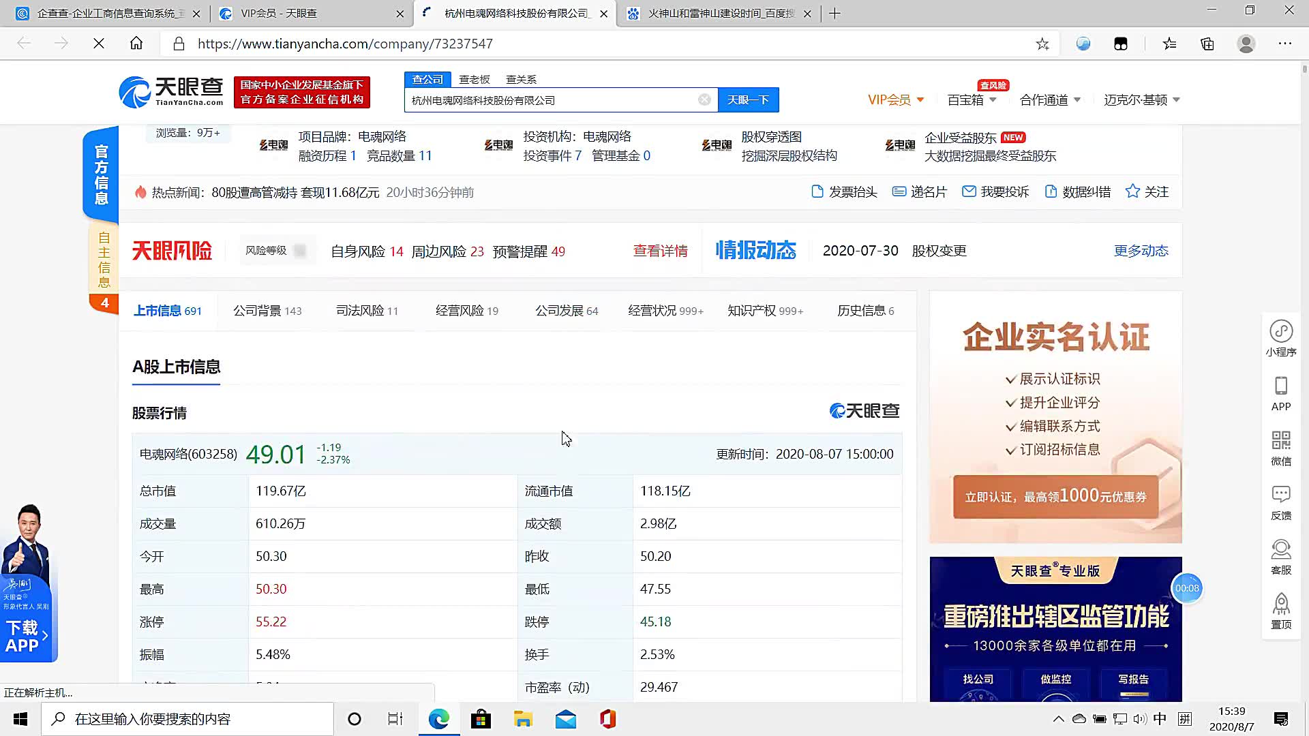Open the 官方信息 side tab
This screenshot has width=1309, height=736.
(x=101, y=174)
